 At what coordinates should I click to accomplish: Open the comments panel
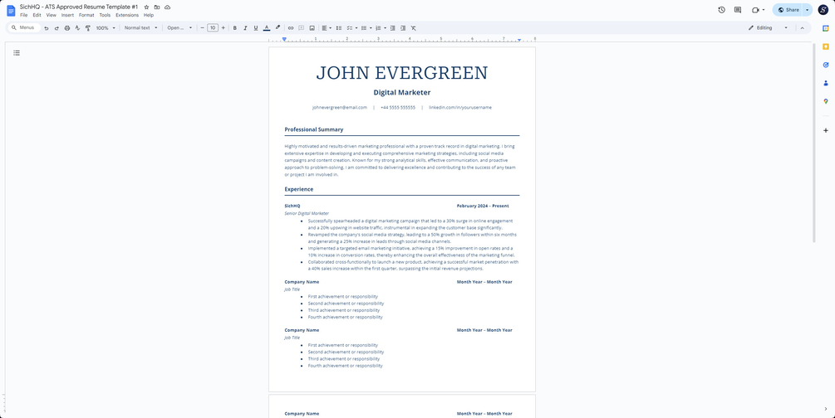pos(738,10)
